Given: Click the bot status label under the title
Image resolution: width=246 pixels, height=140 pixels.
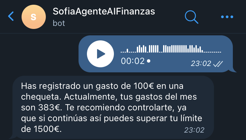Looking at the screenshot, I should [x=59, y=23].
